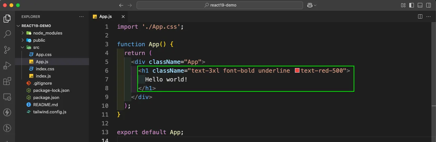The height and width of the screenshot is (142, 436).
Task: Click the folder icon of node_modules
Action: pyautogui.click(x=29, y=33)
